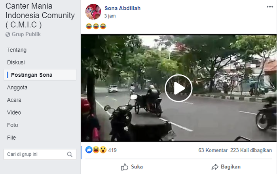Open the group Video section
This screenshot has height=174, width=277.
pos(14,113)
